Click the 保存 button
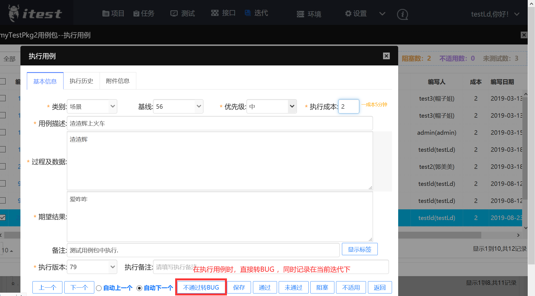535x296 pixels. coord(239,287)
